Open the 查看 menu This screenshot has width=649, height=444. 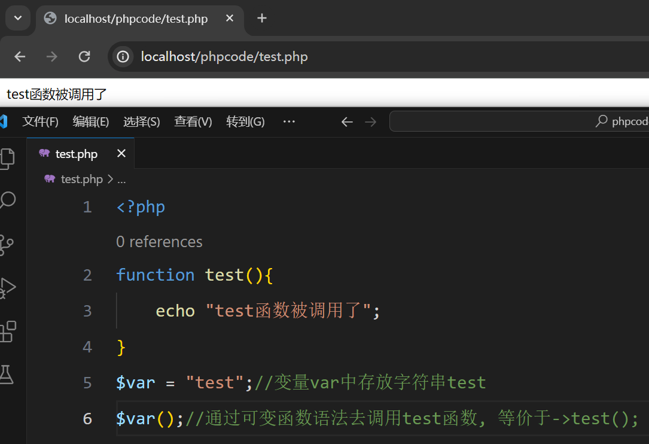click(193, 121)
